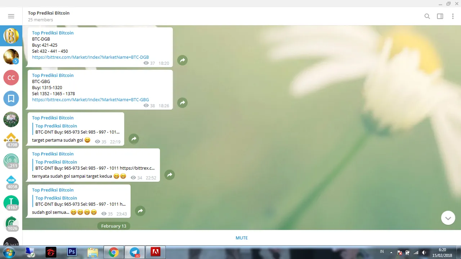Forward the BTC-GBG signal message

pos(183,103)
